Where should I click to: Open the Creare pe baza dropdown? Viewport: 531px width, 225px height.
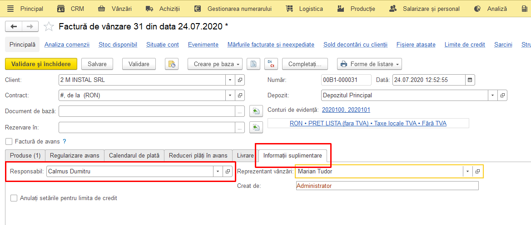215,64
